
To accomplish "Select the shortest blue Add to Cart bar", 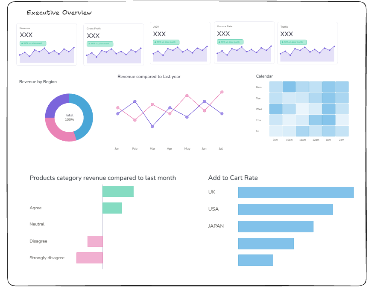I will click(x=256, y=260).
